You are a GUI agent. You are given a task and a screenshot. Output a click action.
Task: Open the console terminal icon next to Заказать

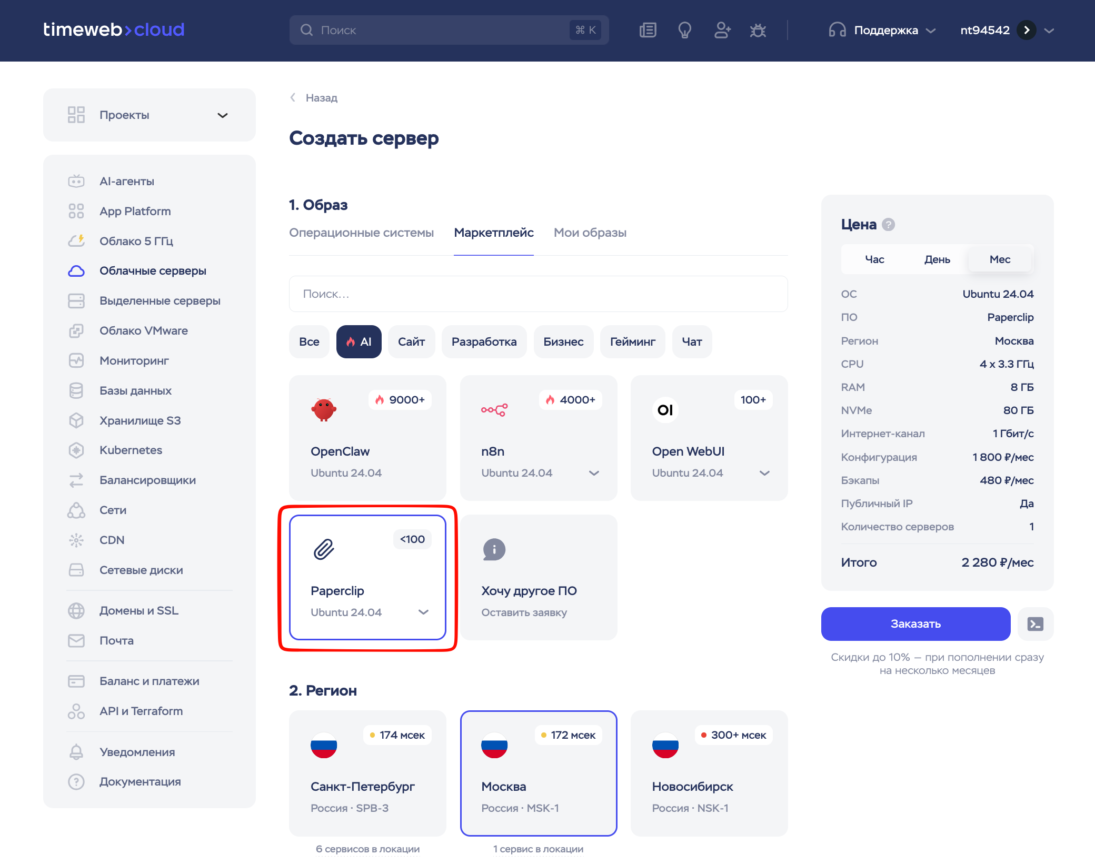point(1035,624)
